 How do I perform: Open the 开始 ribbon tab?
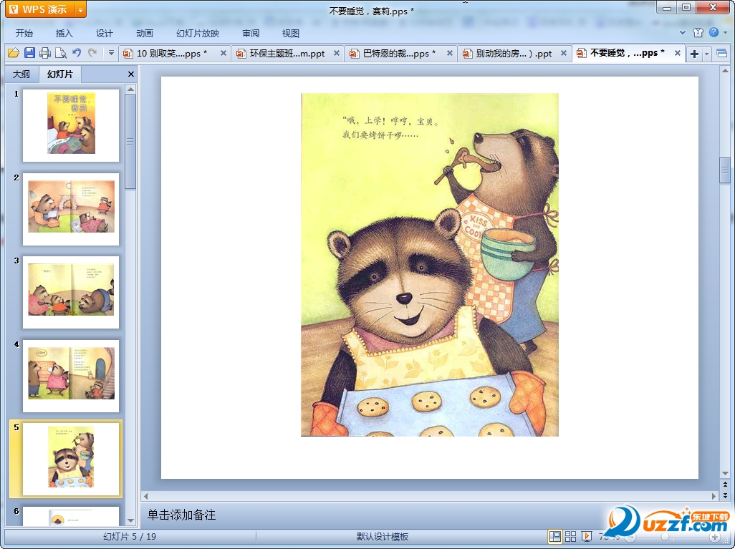tap(24, 33)
